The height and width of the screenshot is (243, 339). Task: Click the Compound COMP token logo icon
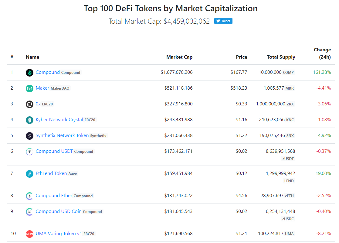click(29, 73)
